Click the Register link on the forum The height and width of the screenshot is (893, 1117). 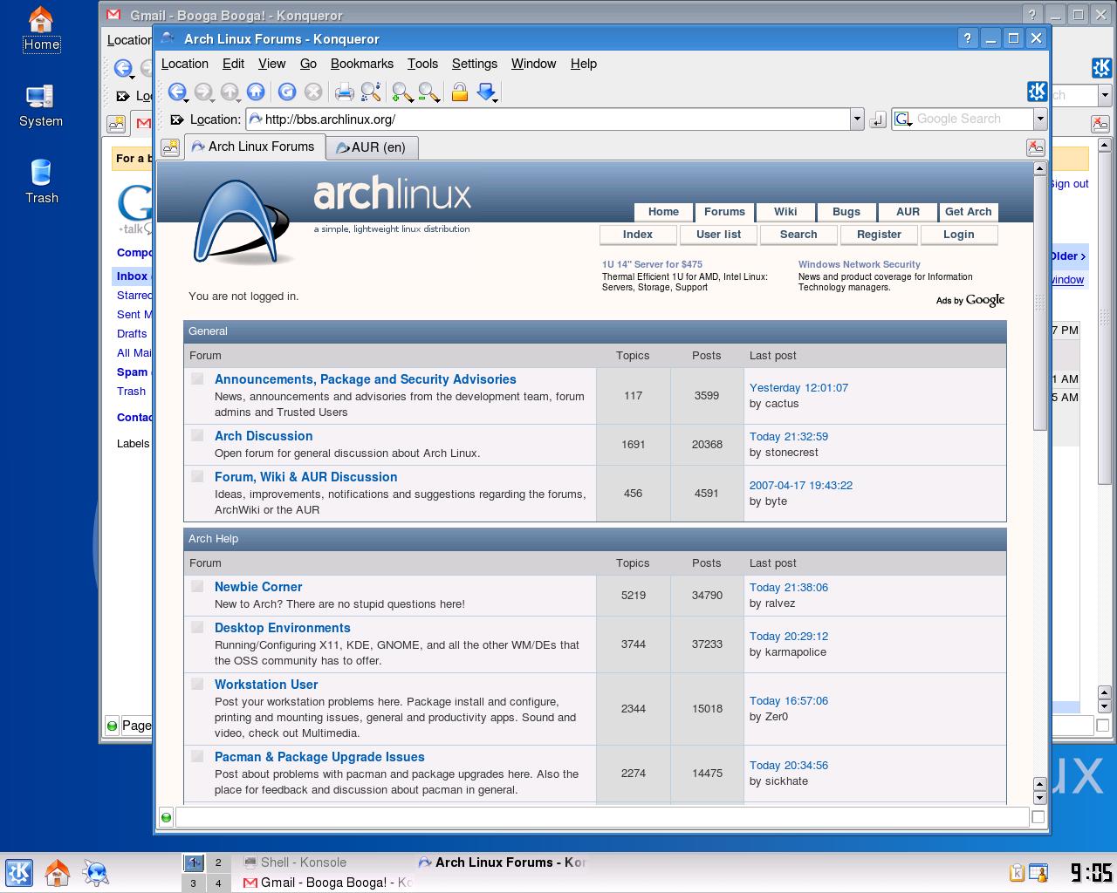coord(879,235)
